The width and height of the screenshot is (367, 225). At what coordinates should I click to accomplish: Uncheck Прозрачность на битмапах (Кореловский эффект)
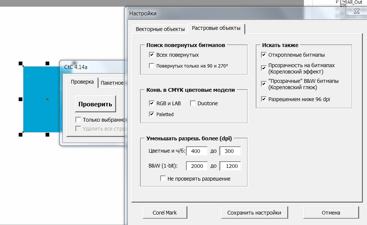pos(264,68)
